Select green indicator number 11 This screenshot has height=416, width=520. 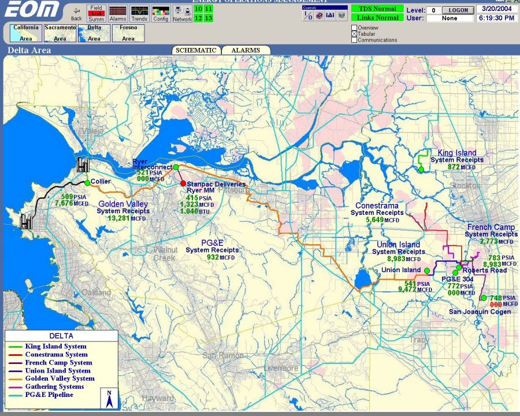pyautogui.click(x=209, y=9)
